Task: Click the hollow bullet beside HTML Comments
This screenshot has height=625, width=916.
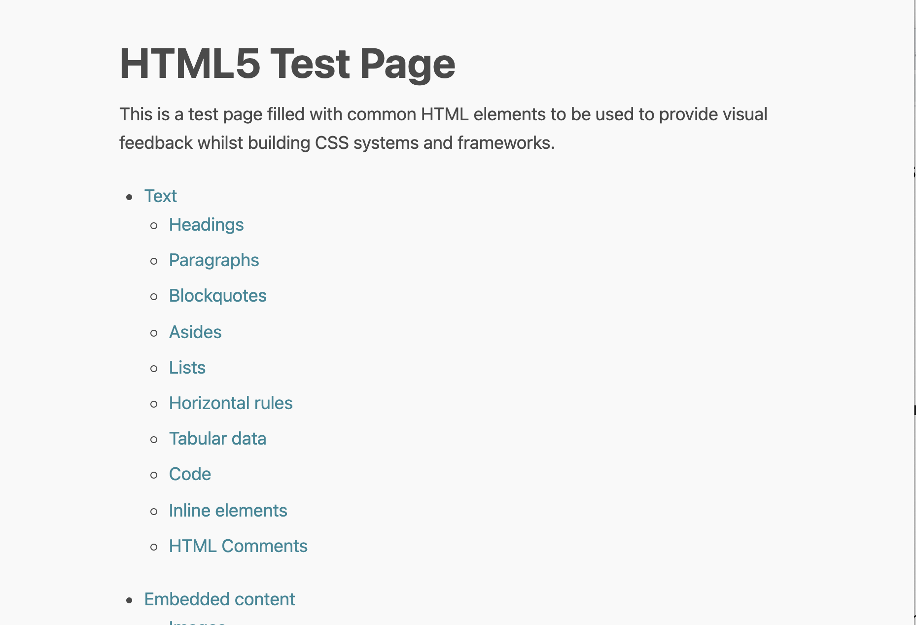Action: [154, 547]
